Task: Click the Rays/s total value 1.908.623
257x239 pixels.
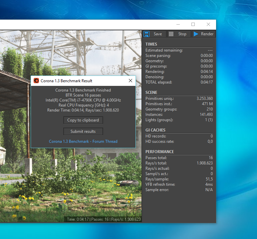Action: 205,163
